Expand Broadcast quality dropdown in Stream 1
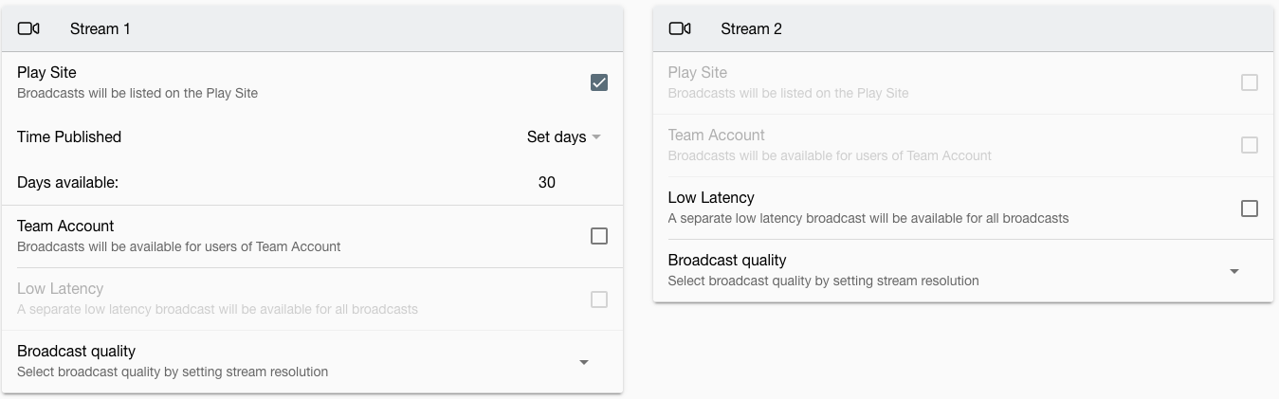Screen dimensions: 1279x399 click(584, 362)
